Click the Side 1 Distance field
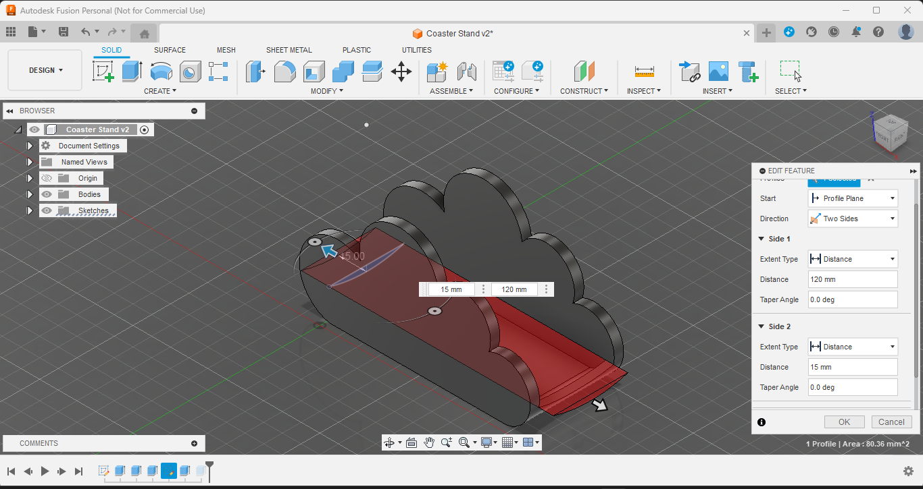This screenshot has height=489, width=923. point(853,279)
